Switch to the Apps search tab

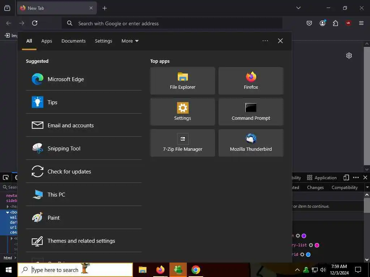(x=47, y=41)
